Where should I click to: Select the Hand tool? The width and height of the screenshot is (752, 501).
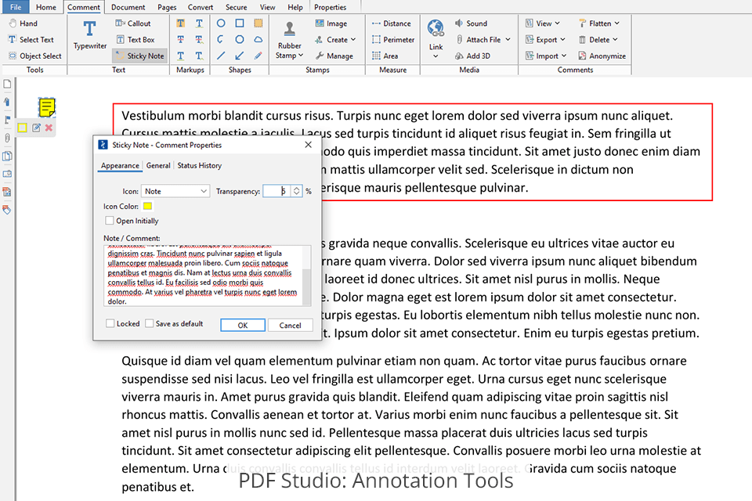(x=23, y=23)
